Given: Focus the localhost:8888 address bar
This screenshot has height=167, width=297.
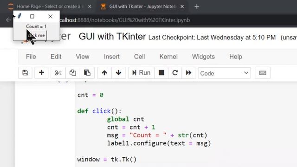Looking at the screenshot, I should (x=125, y=20).
